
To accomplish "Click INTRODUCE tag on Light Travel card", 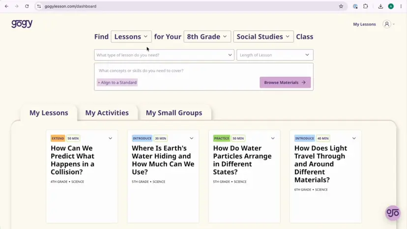I will (x=304, y=139).
